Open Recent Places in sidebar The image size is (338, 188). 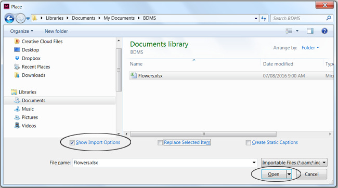pyautogui.click(x=32, y=67)
